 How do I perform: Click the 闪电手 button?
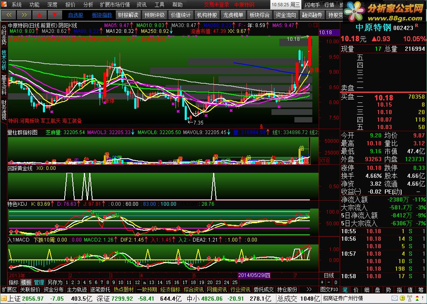click(x=312, y=5)
